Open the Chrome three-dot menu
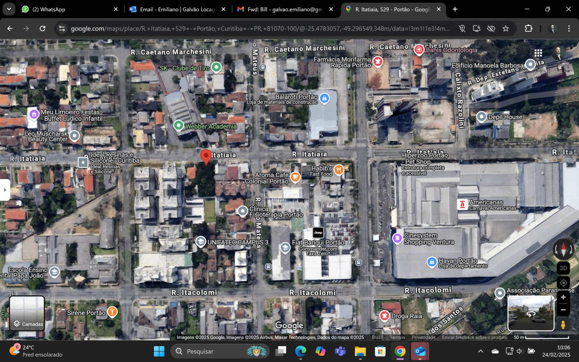This screenshot has width=579, height=362. click(x=568, y=28)
